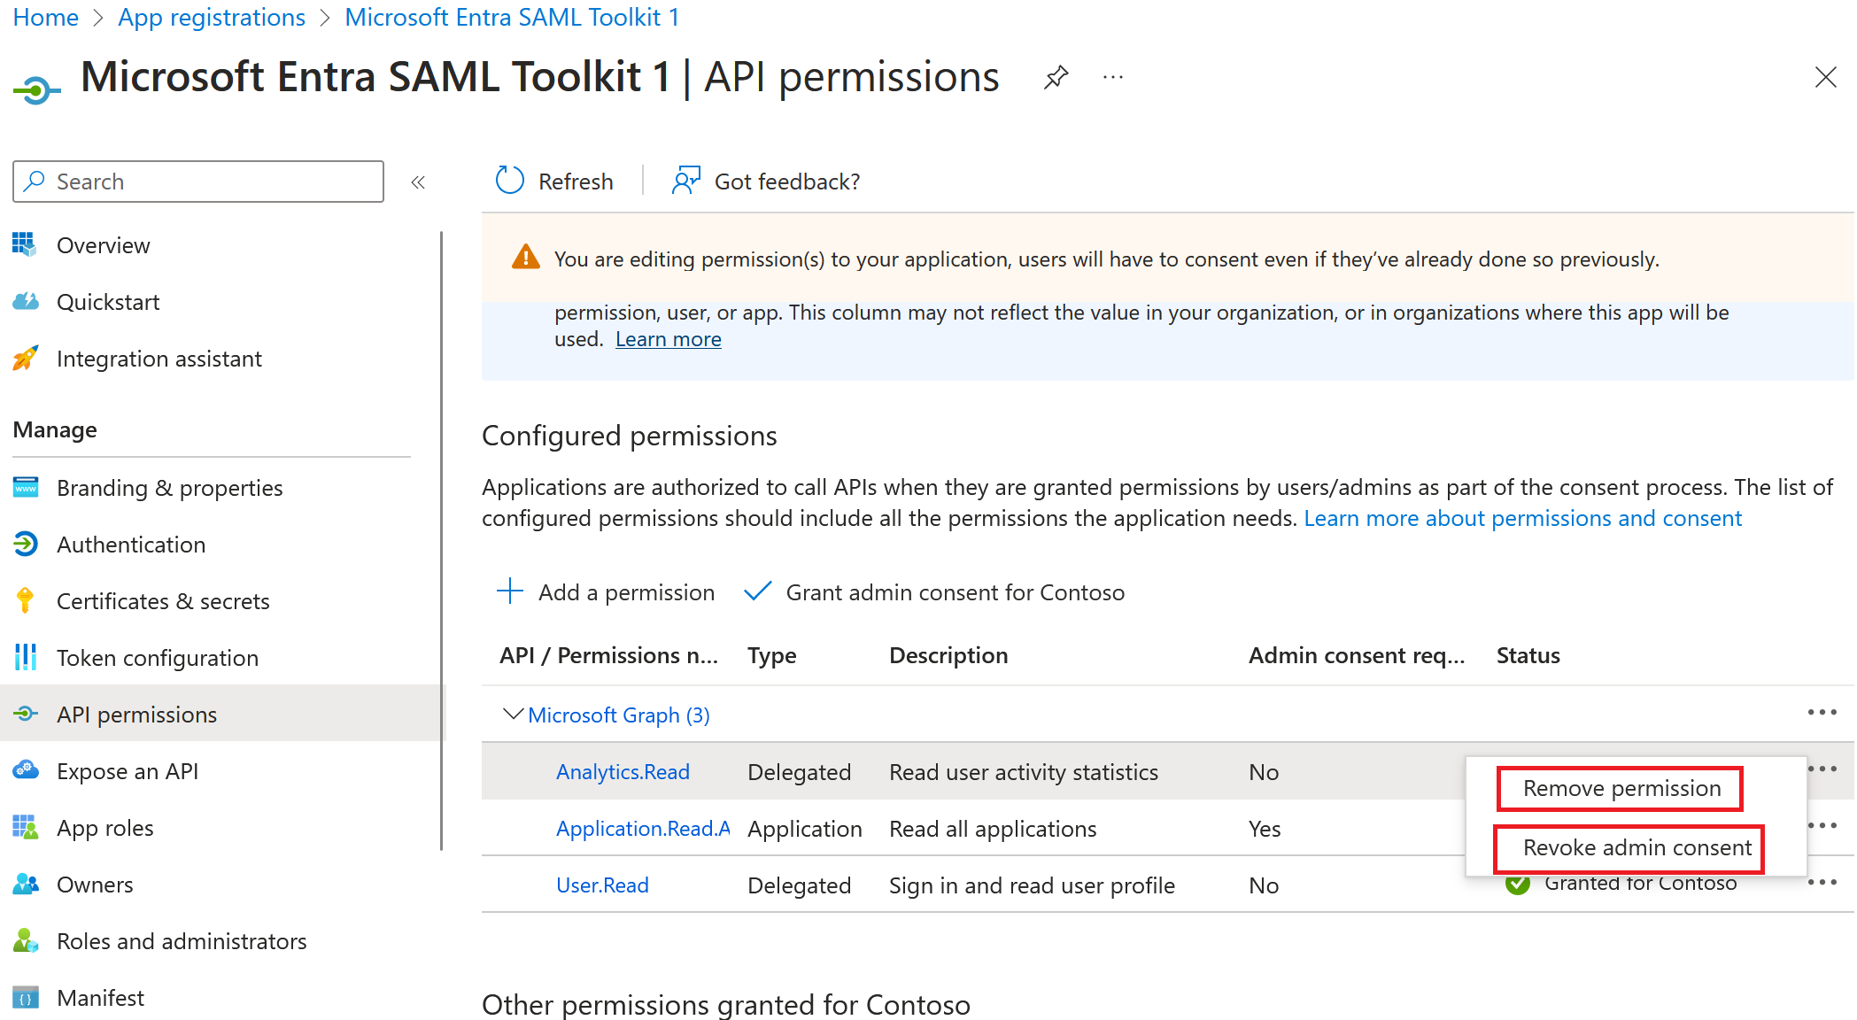Open Token configuration sidebar icon
Screen dimensions: 1857x1020
pos(26,658)
